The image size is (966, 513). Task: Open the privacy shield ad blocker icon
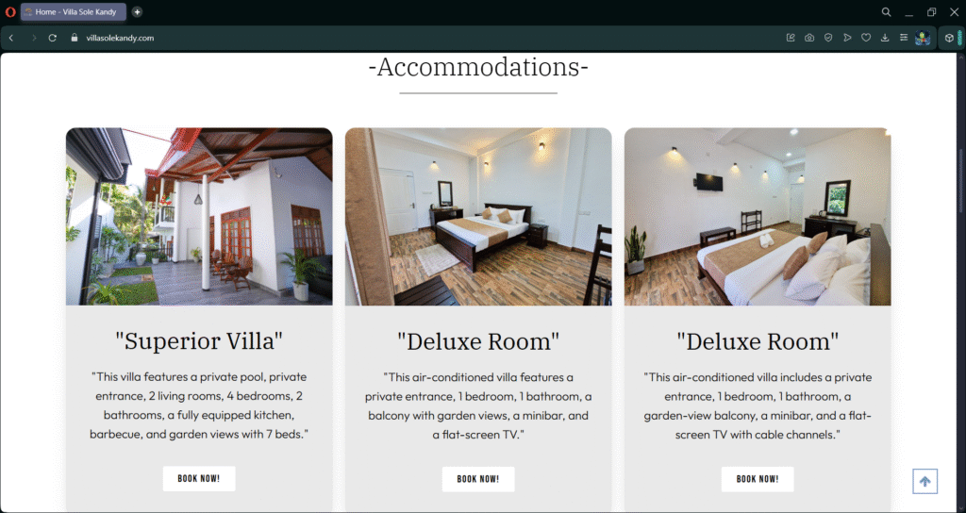828,38
